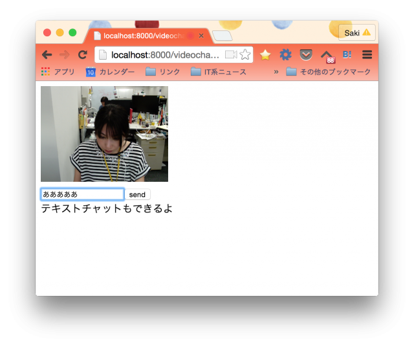The height and width of the screenshot is (347, 414).
Task: Open a new tab with the blank tab button
Action: click(223, 36)
